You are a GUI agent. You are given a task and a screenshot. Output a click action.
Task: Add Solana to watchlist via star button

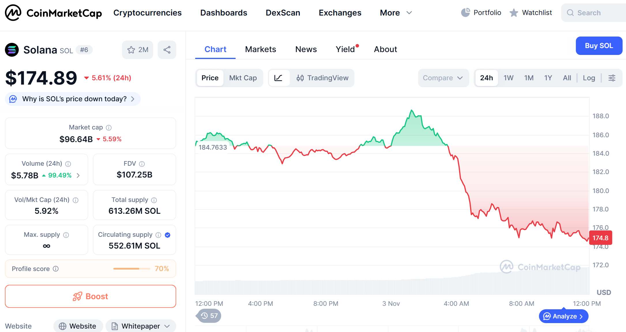pos(137,50)
